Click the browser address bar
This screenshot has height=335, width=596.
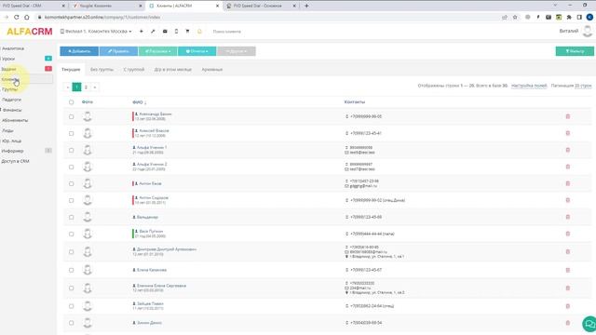(x=266, y=17)
